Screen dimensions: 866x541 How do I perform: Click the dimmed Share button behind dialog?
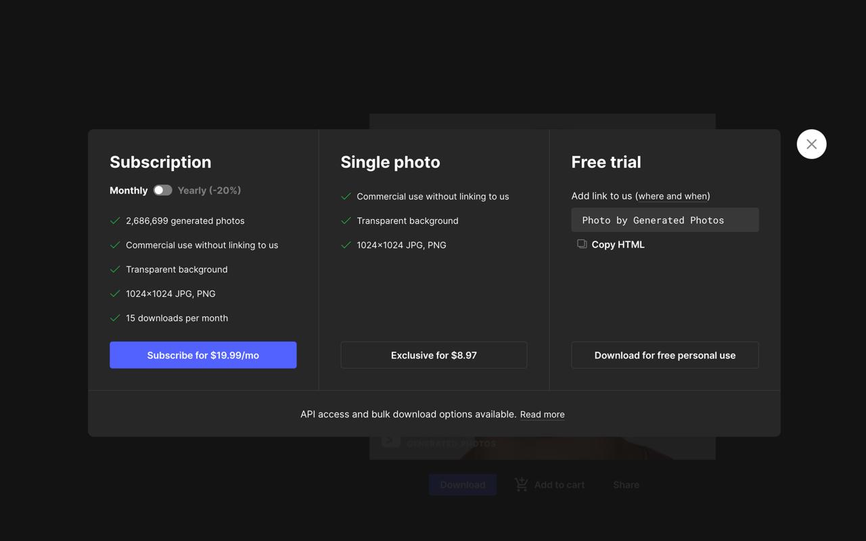(x=626, y=485)
